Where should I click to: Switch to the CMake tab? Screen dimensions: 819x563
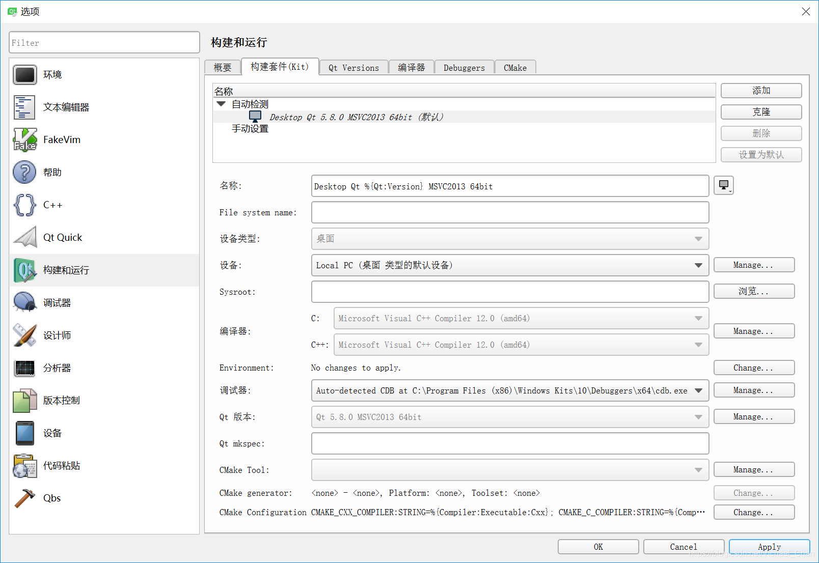point(515,68)
